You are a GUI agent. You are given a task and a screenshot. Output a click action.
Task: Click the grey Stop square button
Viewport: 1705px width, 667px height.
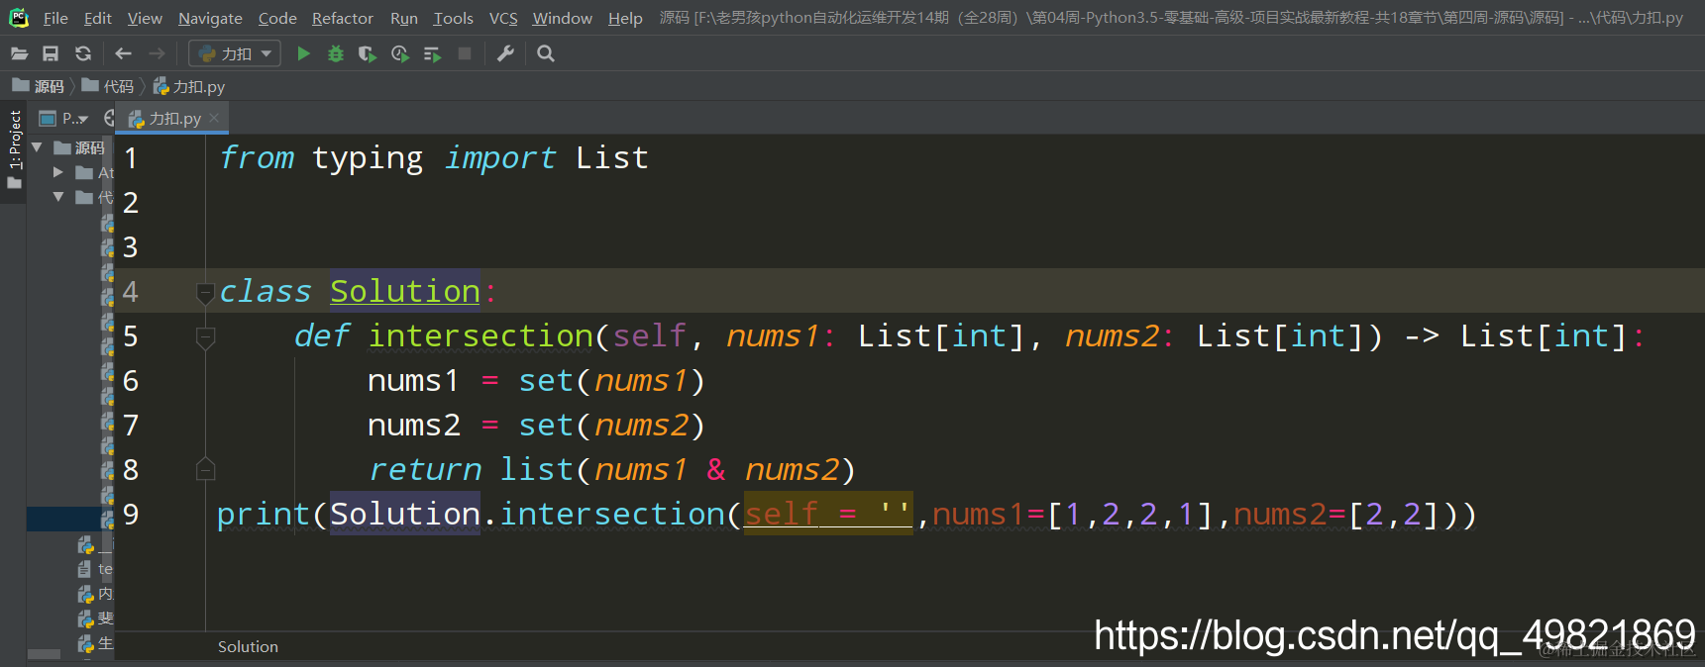(465, 53)
